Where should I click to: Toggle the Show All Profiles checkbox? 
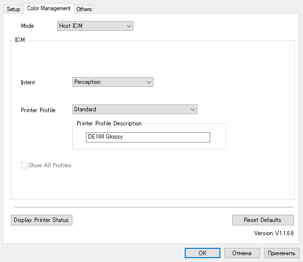(x=24, y=165)
